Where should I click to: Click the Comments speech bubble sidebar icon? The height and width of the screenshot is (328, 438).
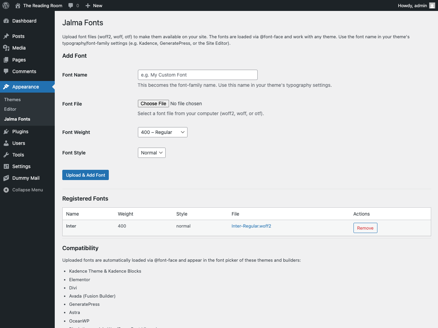6,71
